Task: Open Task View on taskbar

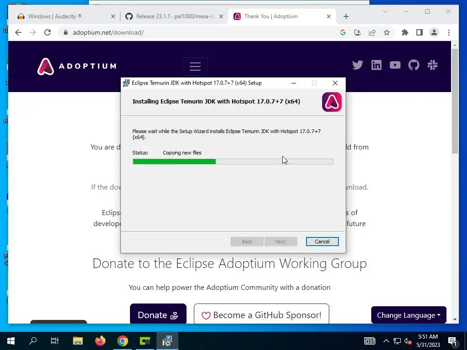Action: (x=55, y=341)
